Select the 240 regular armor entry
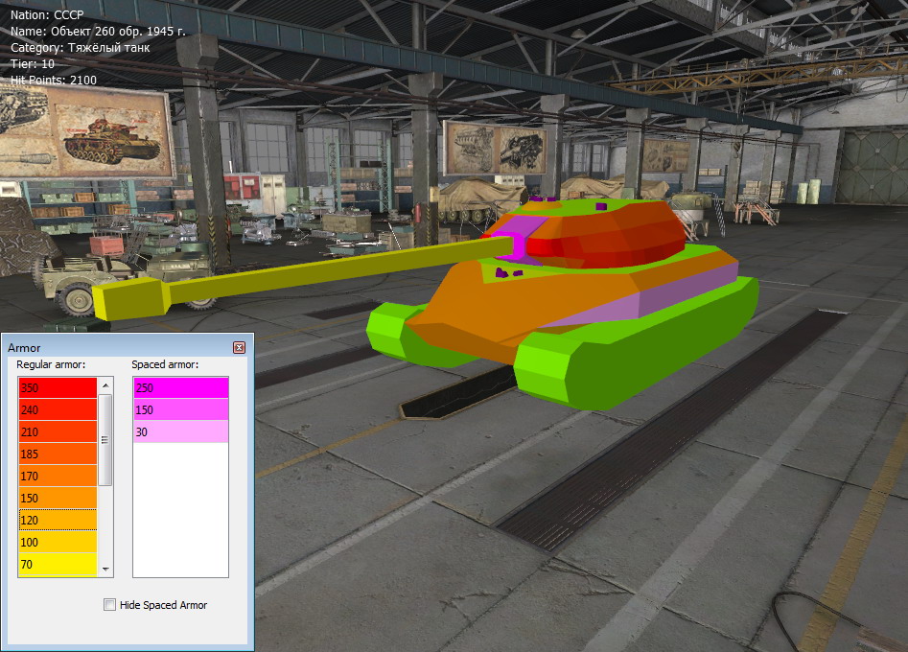 pos(58,409)
